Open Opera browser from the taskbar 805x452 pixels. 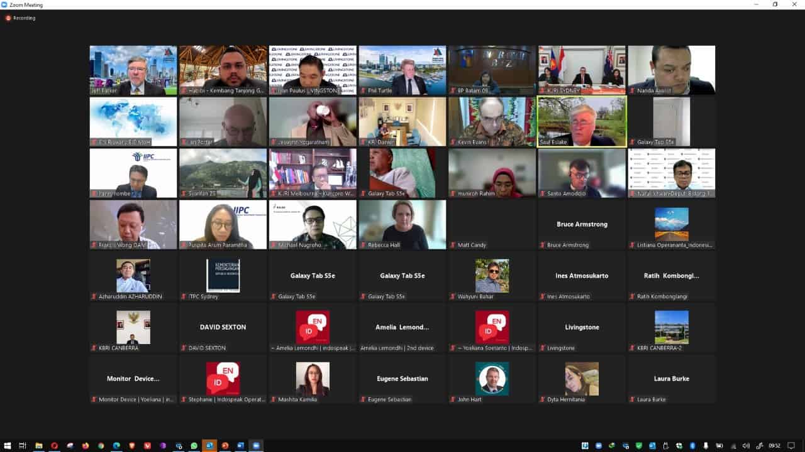(54, 446)
